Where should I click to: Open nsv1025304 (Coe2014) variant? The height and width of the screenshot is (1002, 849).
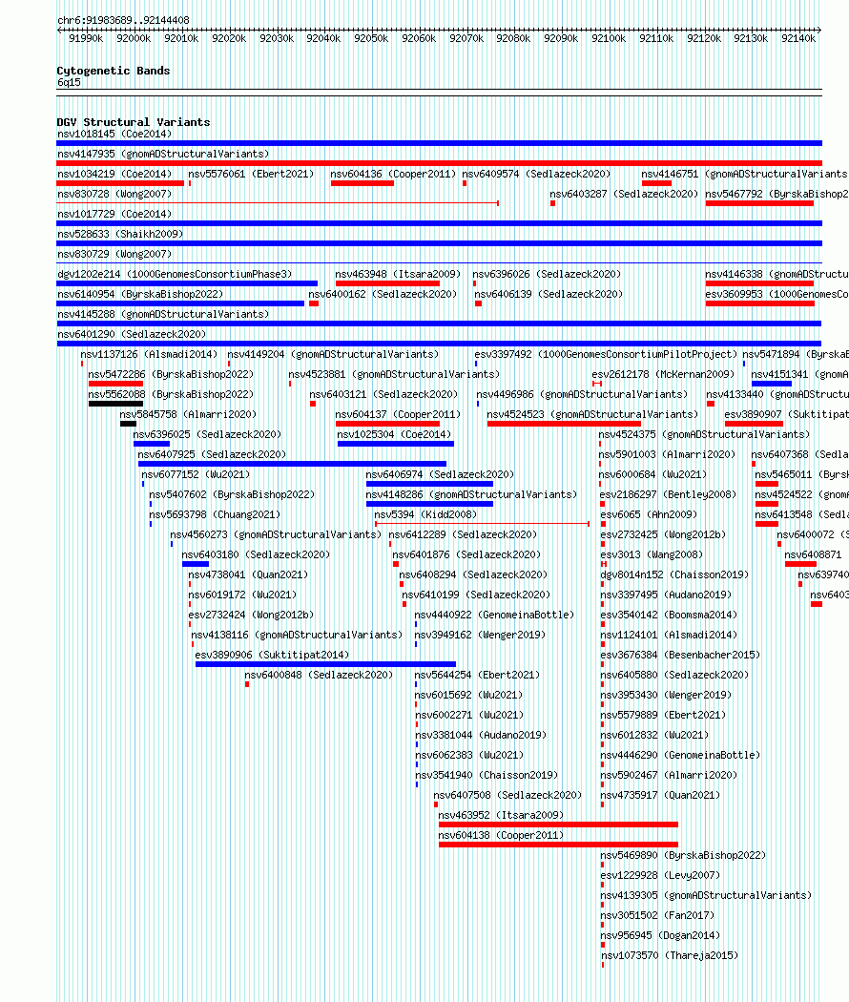point(394,434)
